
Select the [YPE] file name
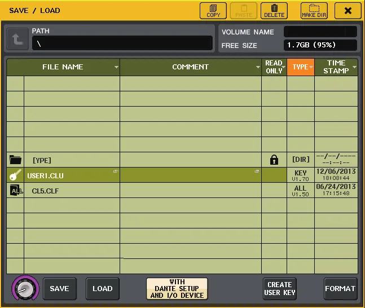42,160
